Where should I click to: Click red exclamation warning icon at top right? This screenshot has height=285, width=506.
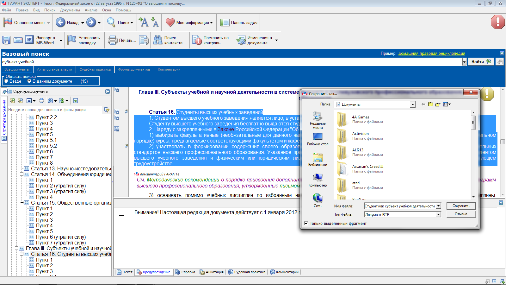click(x=497, y=22)
